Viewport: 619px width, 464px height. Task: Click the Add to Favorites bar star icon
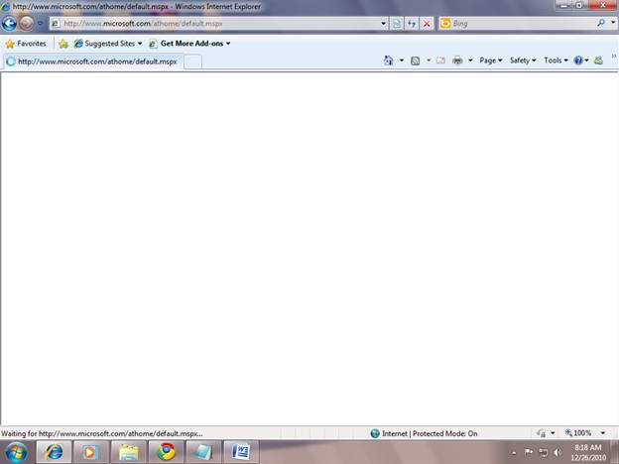point(63,44)
